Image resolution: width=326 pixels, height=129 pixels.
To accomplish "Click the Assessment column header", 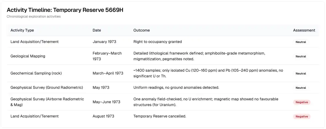I will (304, 30).
